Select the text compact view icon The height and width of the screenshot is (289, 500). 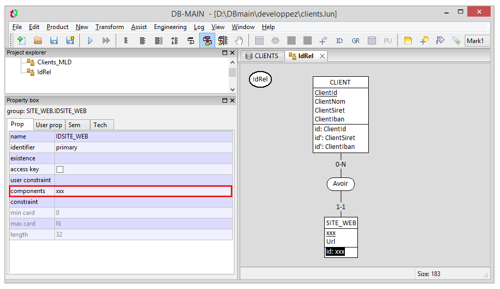[x=126, y=40]
